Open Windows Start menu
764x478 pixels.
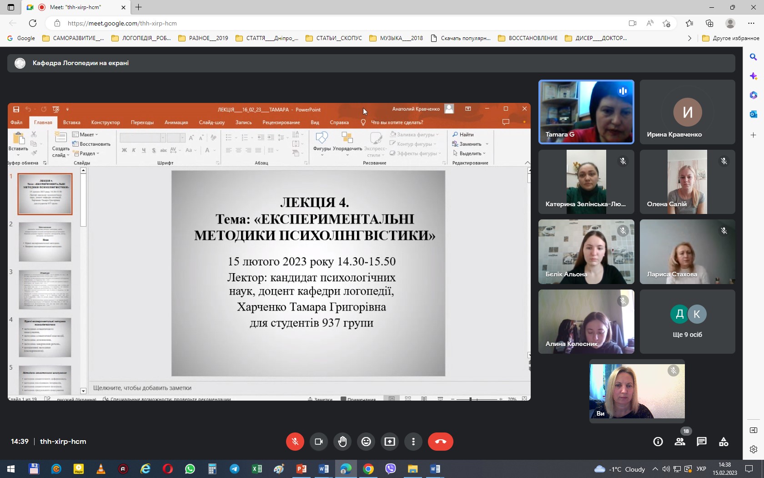pos(11,469)
